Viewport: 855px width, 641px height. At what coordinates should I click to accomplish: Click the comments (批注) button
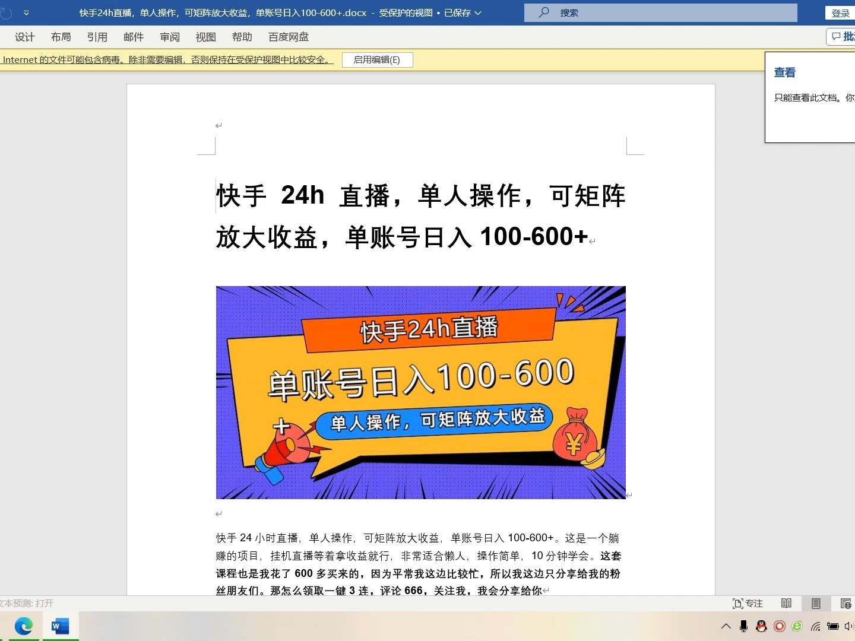coord(841,37)
